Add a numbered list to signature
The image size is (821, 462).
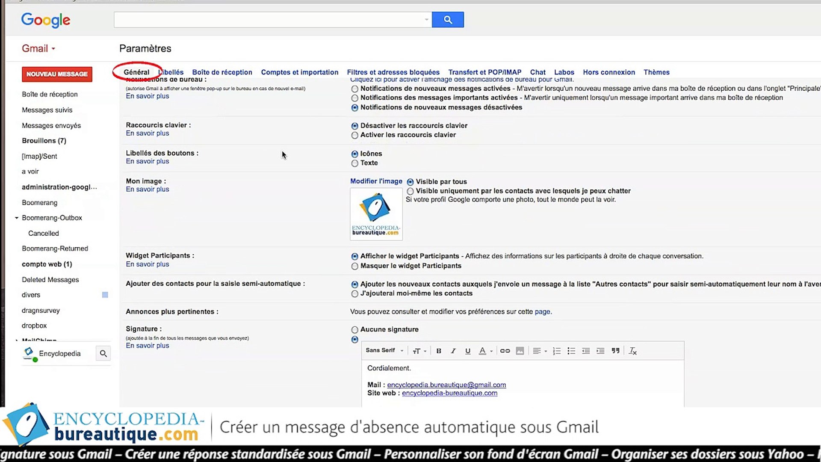click(x=556, y=351)
